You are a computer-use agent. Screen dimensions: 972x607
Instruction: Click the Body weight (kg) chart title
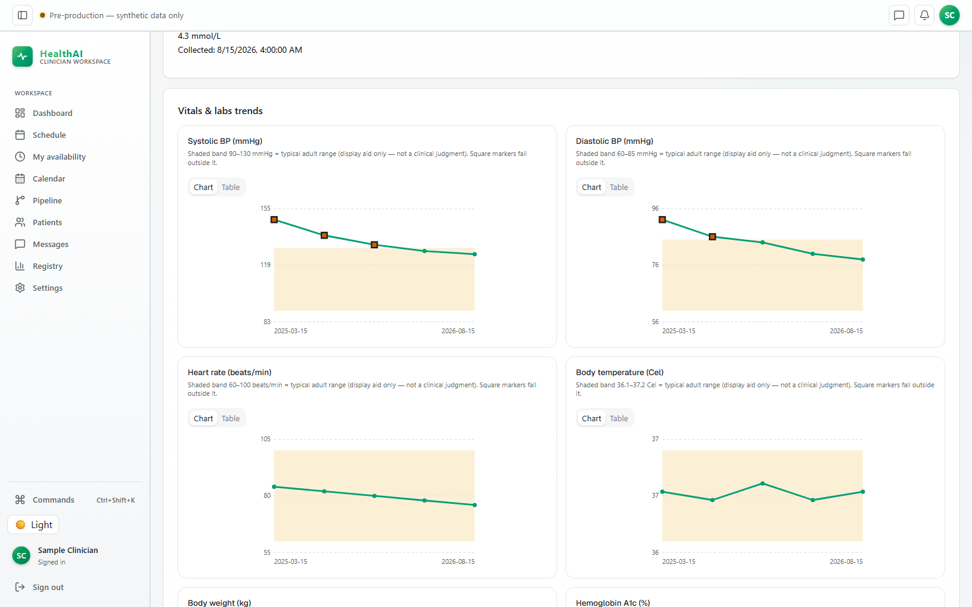[219, 603]
